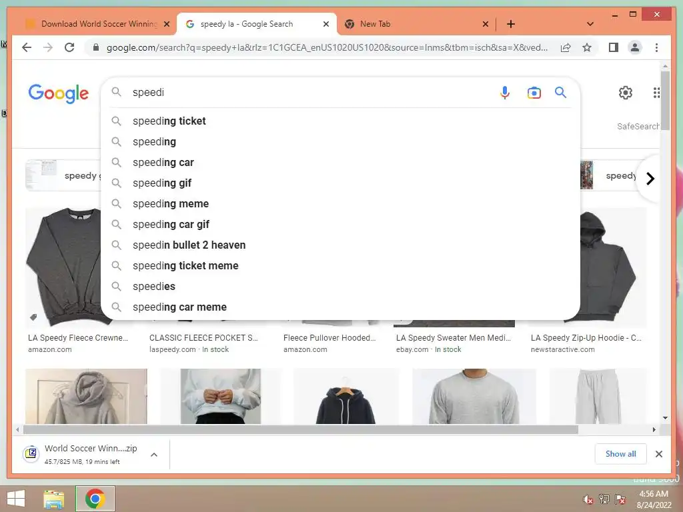Open grey long-sleeve shirt man thumbnail
The height and width of the screenshot is (512, 683).
coord(474,396)
